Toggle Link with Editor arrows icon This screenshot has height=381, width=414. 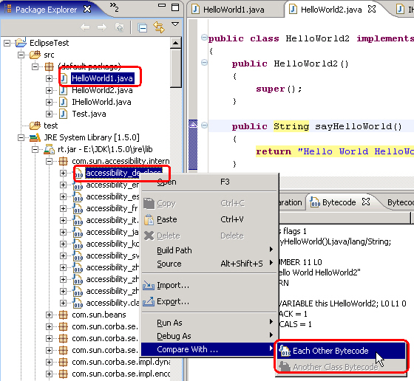[x=159, y=27]
